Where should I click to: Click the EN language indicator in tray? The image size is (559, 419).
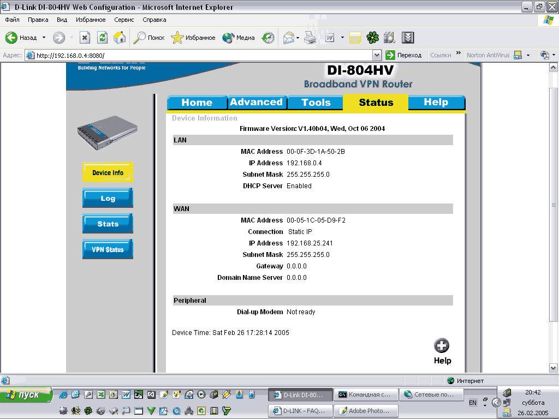473,403
